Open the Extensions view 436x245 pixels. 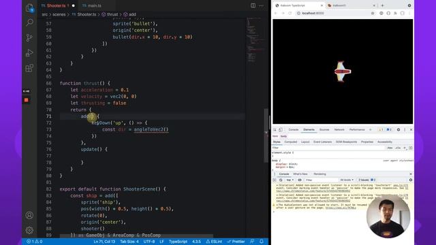(29, 68)
